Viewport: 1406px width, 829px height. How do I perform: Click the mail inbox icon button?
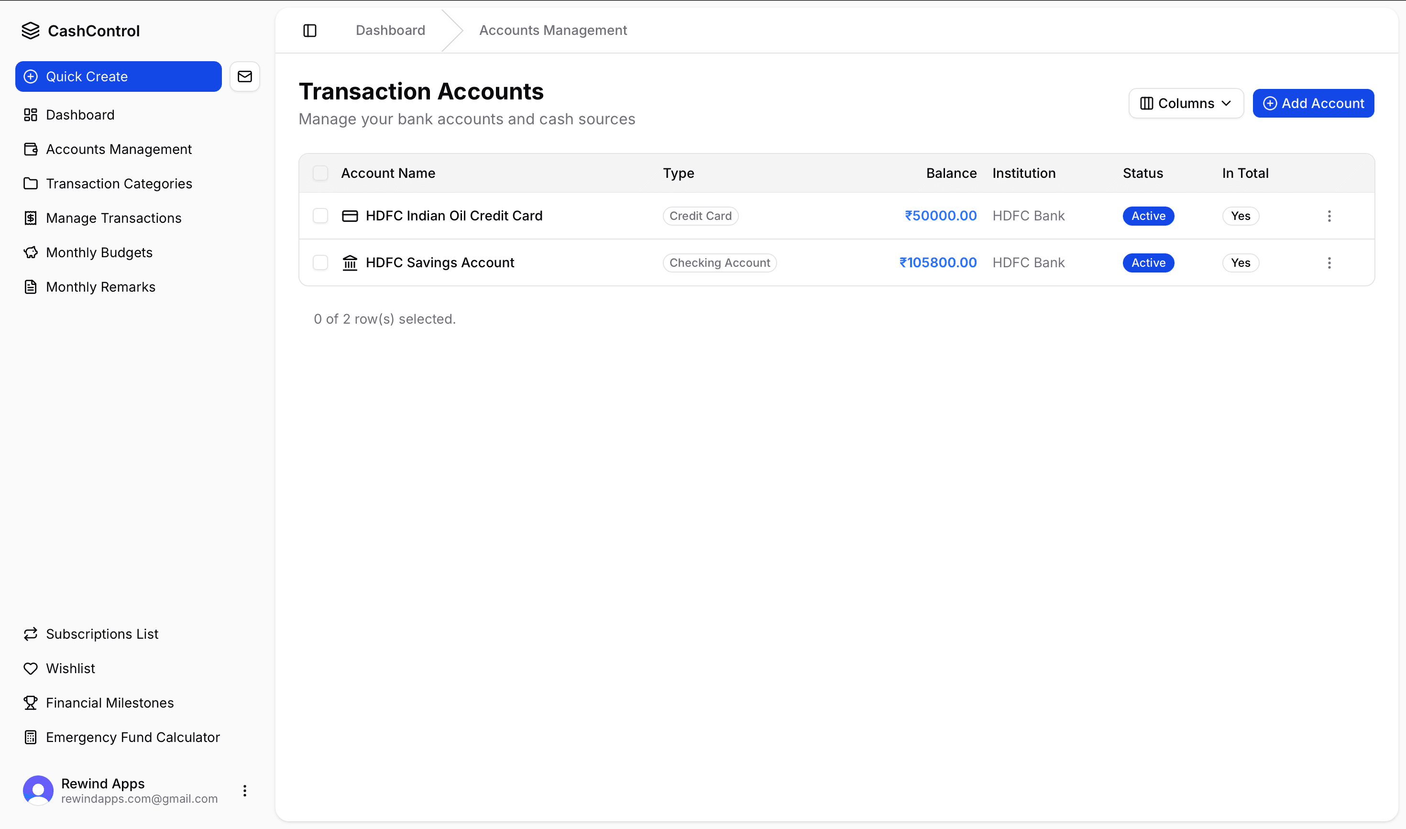coord(245,76)
